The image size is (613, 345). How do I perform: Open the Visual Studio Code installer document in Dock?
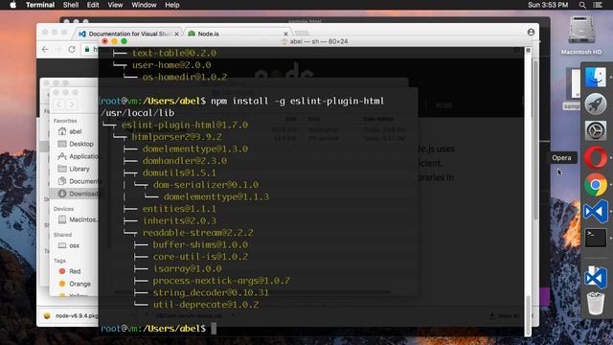click(x=596, y=277)
